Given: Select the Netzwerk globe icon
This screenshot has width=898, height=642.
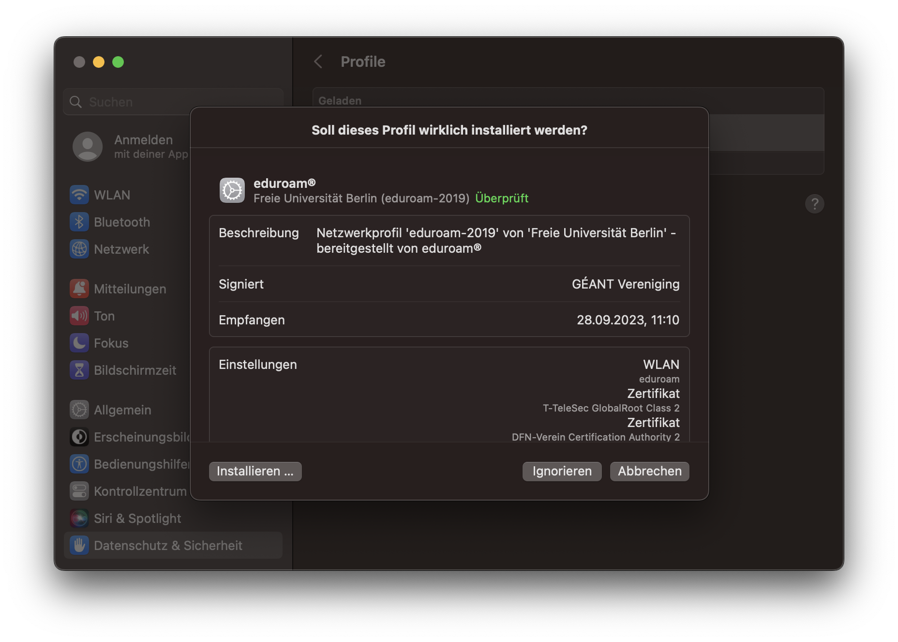Looking at the screenshot, I should click(79, 249).
